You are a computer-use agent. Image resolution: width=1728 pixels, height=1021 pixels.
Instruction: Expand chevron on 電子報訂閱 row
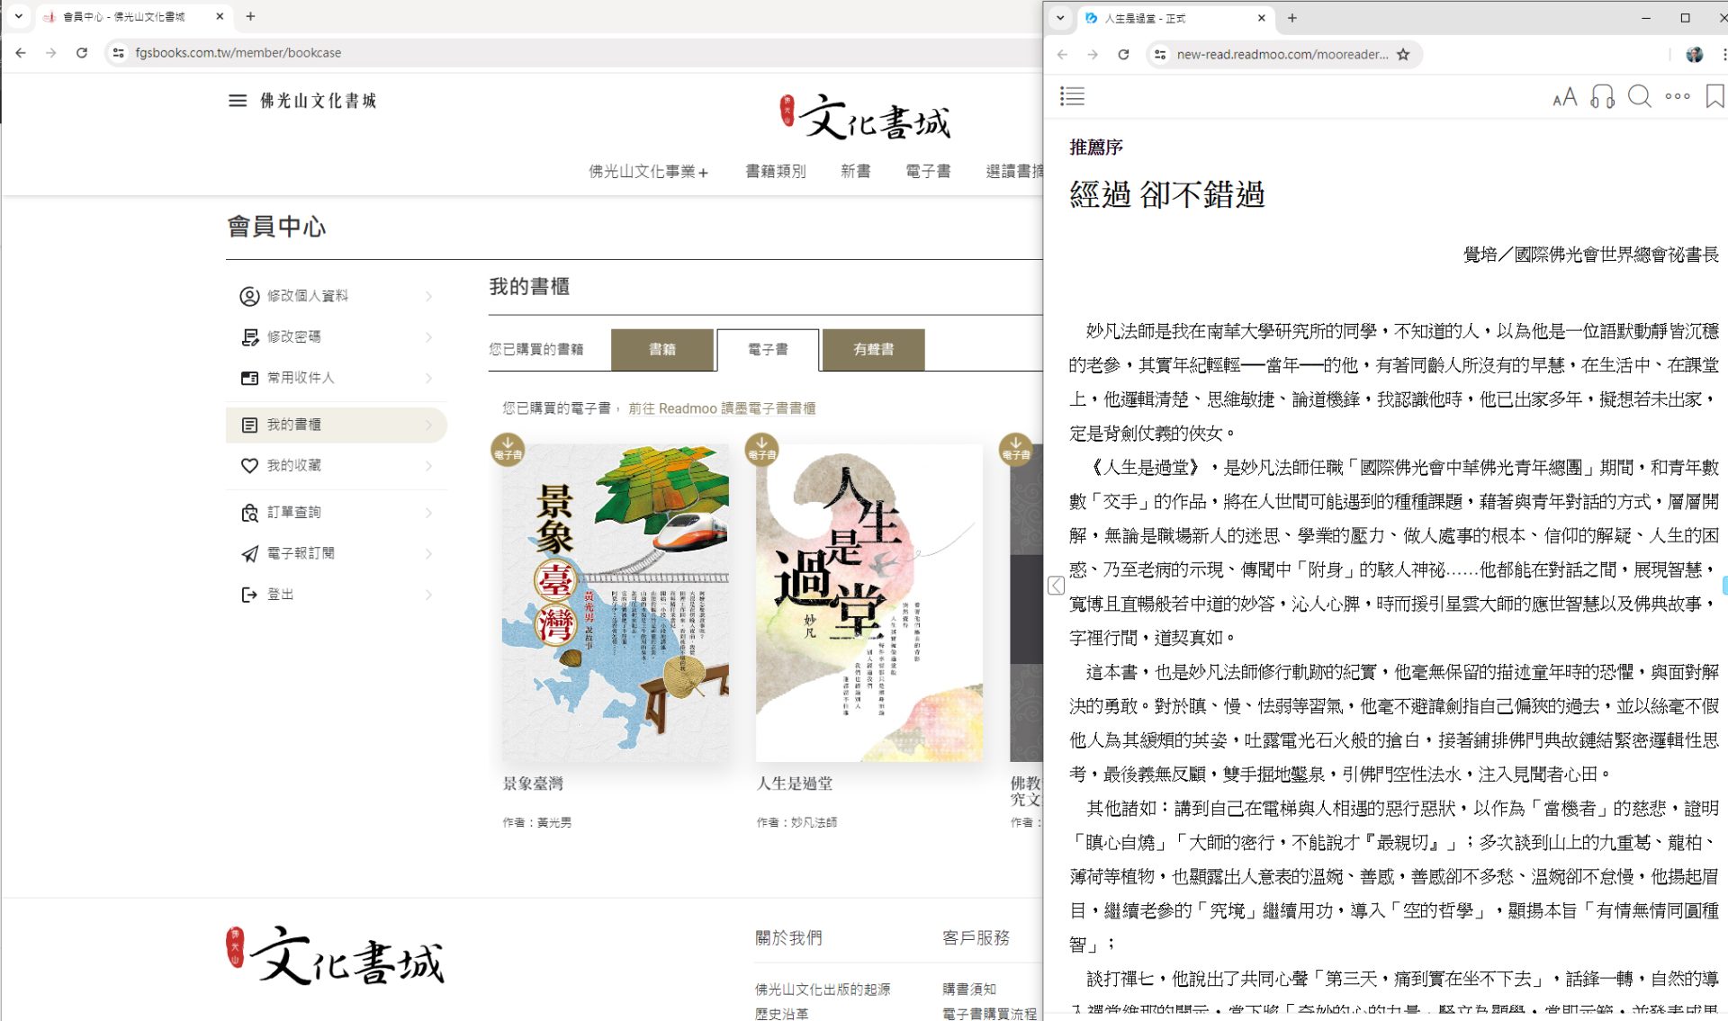tap(428, 553)
